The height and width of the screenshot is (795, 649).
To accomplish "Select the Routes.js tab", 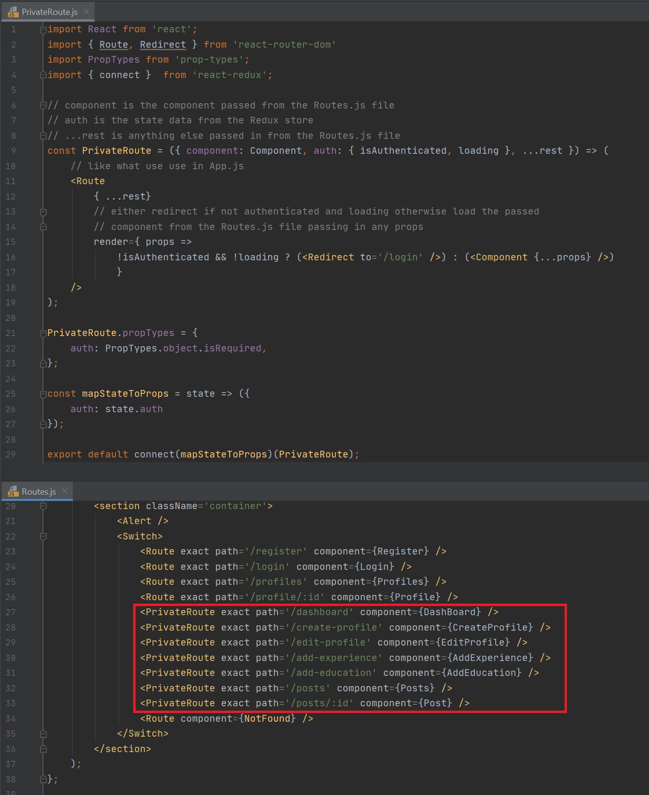I will pos(39,492).
